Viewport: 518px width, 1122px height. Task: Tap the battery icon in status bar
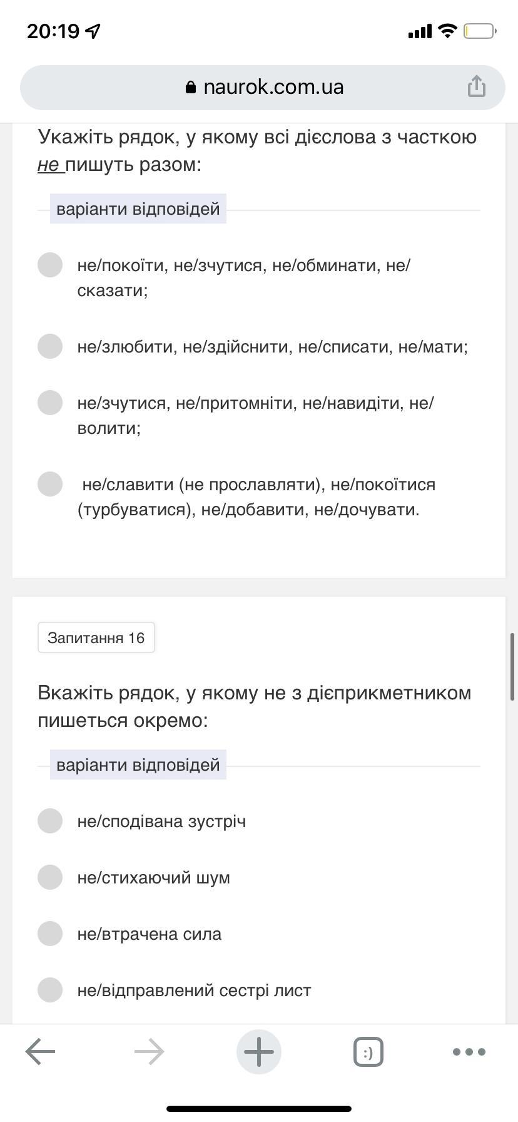point(479,31)
